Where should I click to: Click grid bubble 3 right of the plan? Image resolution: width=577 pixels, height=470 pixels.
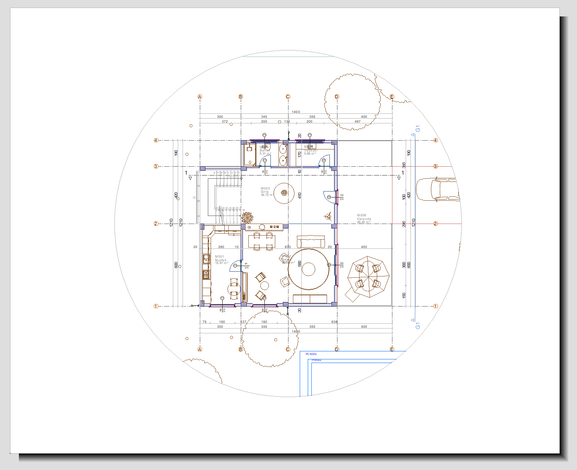[436, 166]
